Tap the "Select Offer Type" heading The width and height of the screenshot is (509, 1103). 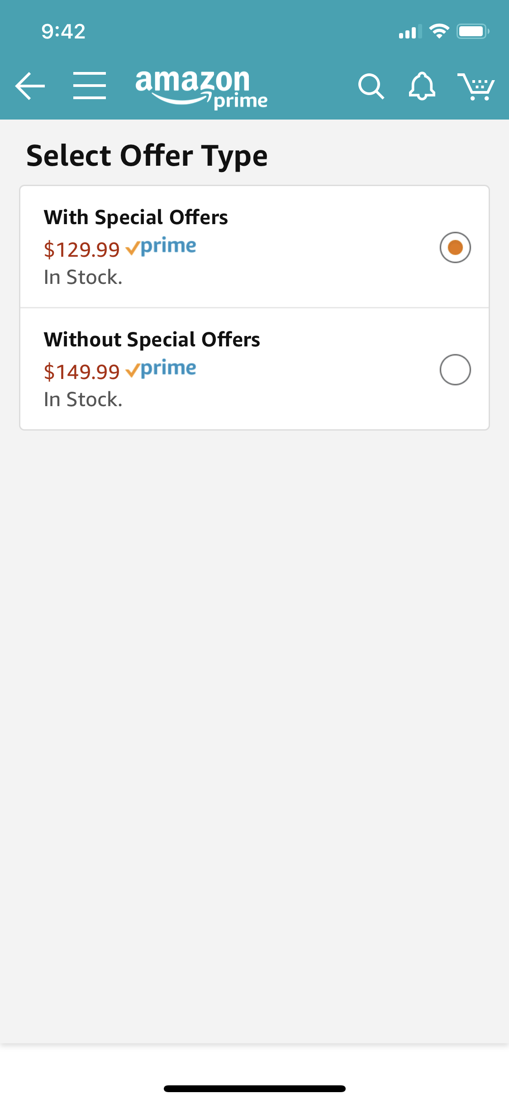pos(147,156)
